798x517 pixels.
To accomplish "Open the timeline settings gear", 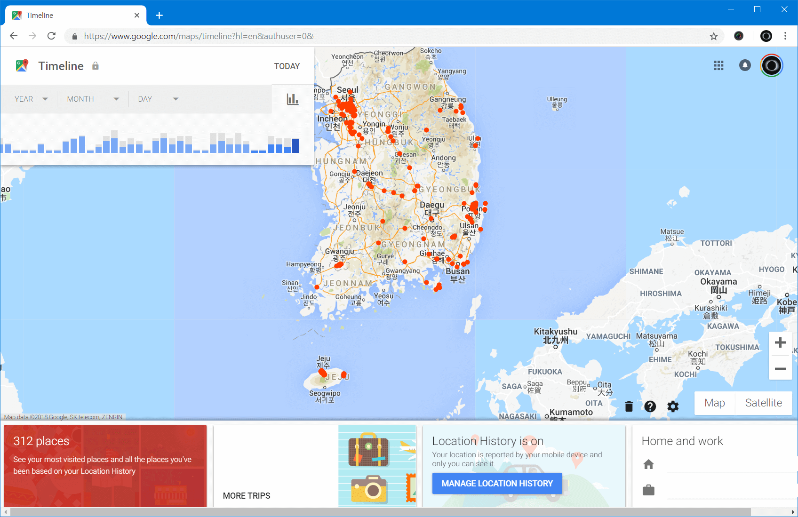I will [x=673, y=406].
